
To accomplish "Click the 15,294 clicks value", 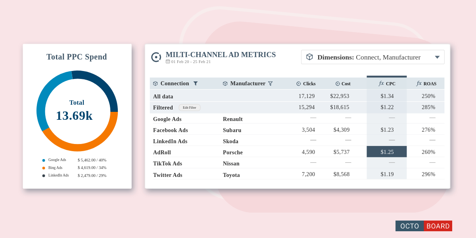I will pos(307,107).
